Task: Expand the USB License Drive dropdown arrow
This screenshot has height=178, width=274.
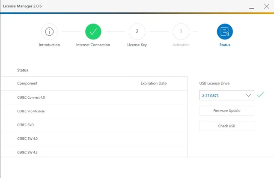Action: 249,95
